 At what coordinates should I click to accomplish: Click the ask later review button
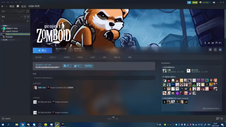[x=88, y=66]
